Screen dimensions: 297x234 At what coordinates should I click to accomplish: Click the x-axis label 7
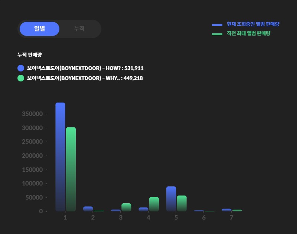pyautogui.click(x=231, y=218)
